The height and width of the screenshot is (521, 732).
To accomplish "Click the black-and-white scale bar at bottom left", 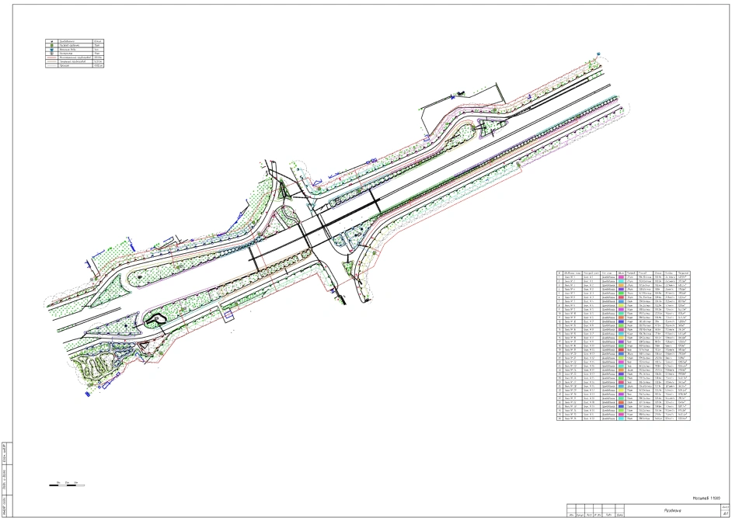I will click(x=65, y=484).
